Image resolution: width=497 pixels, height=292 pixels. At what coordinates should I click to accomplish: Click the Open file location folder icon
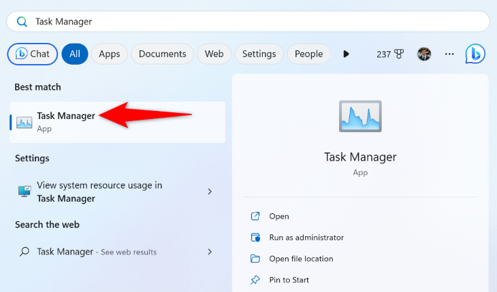click(256, 259)
